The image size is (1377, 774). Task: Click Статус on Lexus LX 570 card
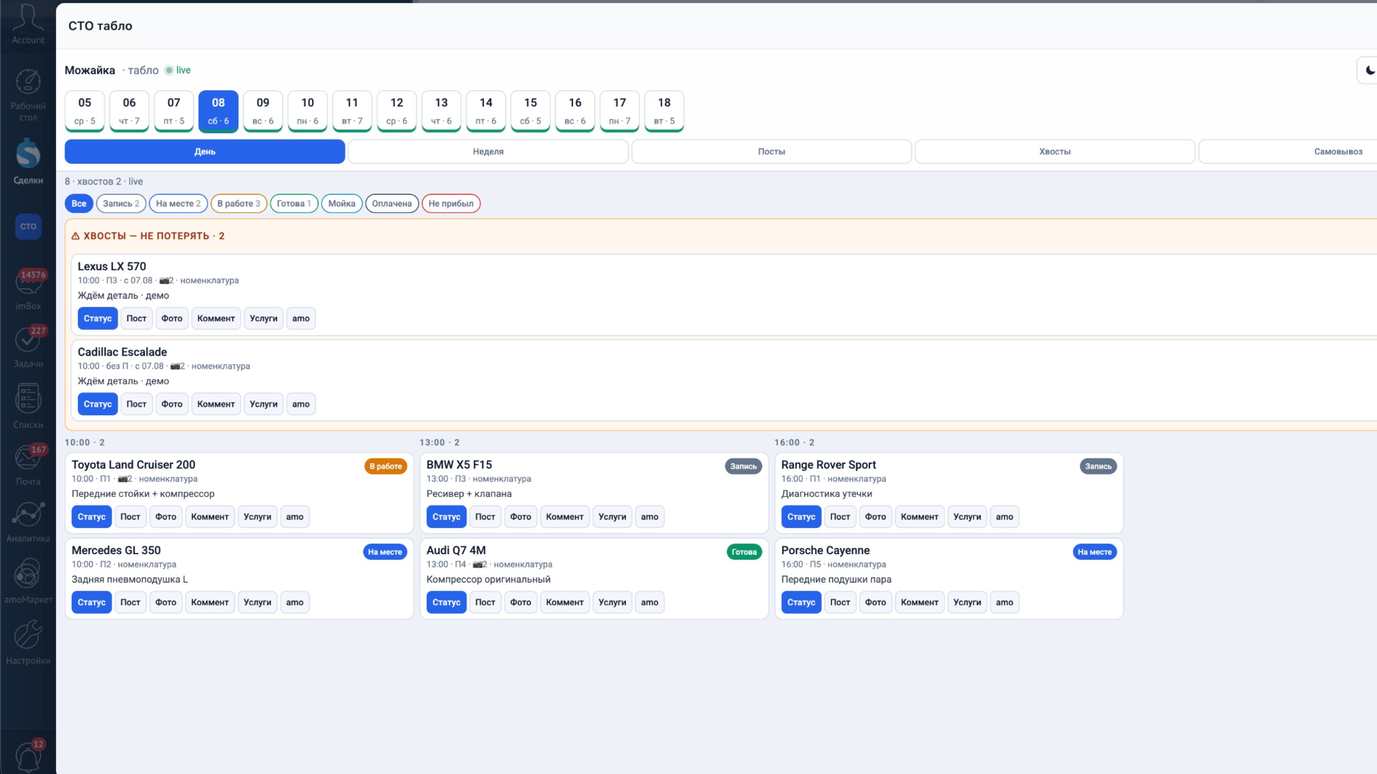pos(98,318)
